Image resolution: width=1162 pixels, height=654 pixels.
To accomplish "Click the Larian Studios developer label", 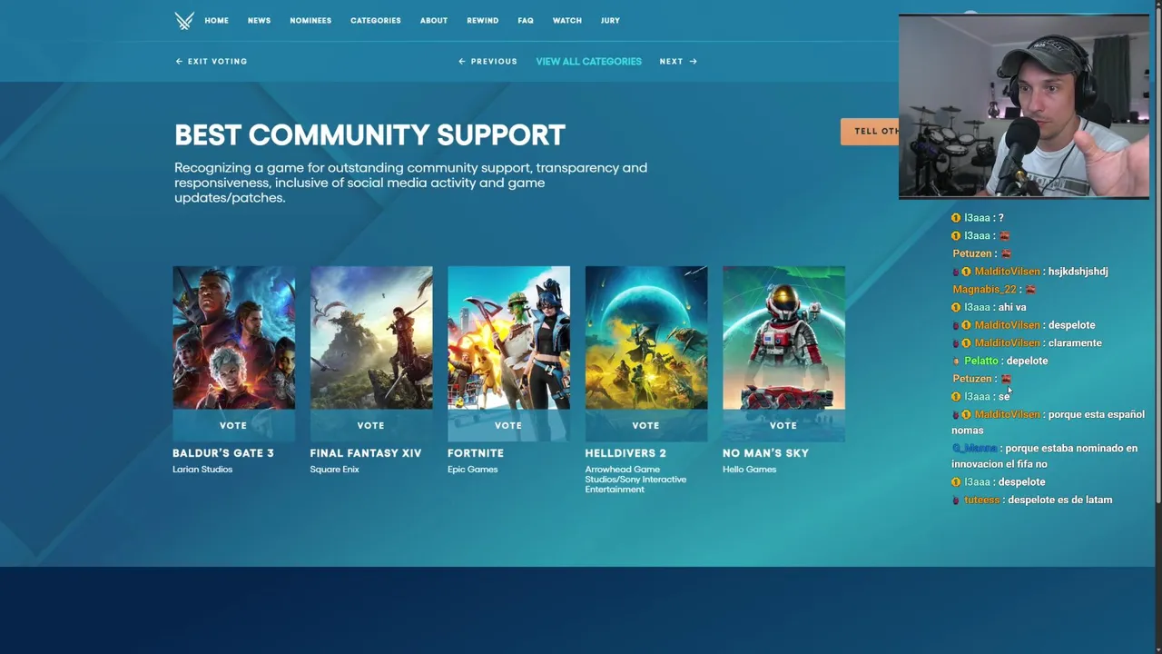I will [x=202, y=470].
